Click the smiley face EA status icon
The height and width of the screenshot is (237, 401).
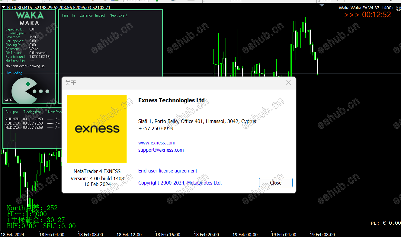tap(398, 8)
